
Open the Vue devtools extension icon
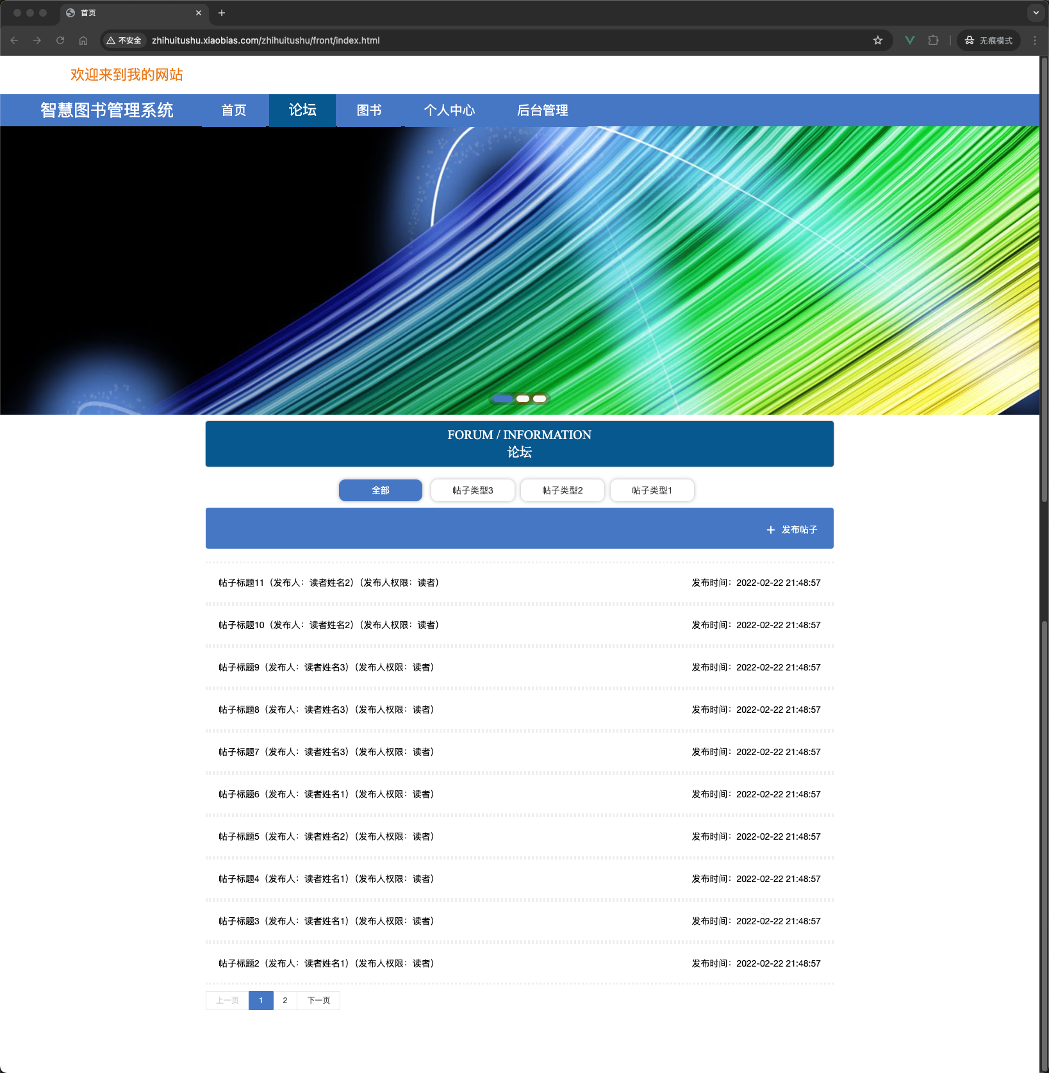[909, 40]
